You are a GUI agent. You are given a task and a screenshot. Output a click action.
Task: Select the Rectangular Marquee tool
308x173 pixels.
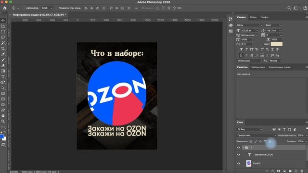pyautogui.click(x=3, y=32)
